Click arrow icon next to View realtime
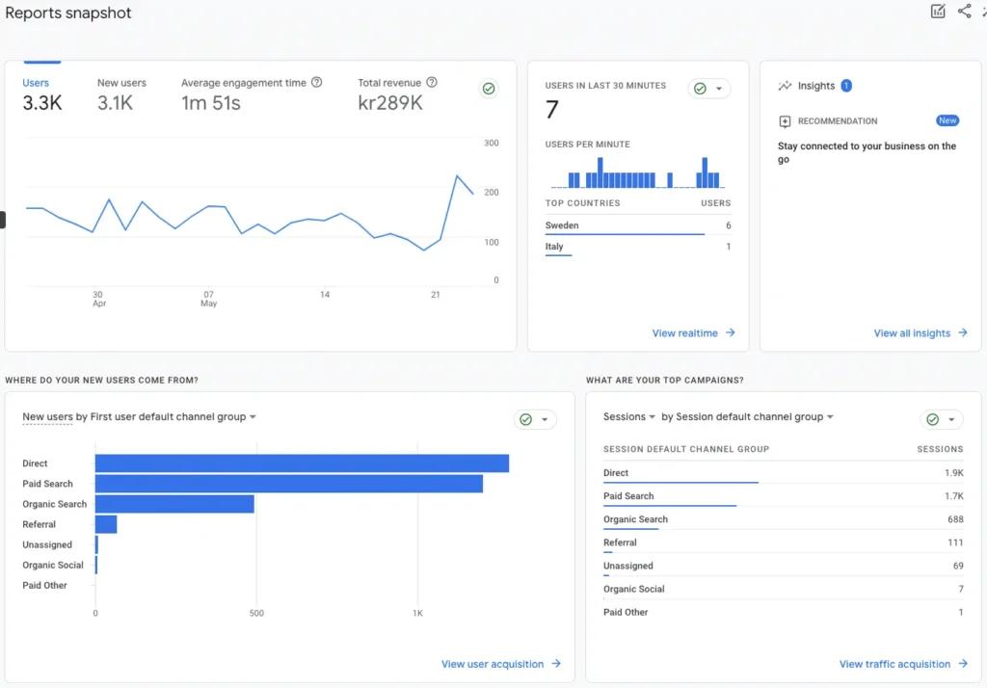The width and height of the screenshot is (987, 688). coord(731,332)
